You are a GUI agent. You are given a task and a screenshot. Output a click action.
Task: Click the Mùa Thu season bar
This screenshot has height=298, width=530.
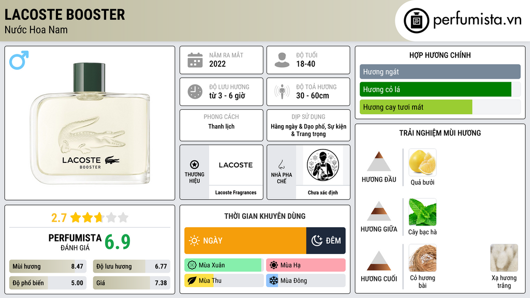[224, 280]
